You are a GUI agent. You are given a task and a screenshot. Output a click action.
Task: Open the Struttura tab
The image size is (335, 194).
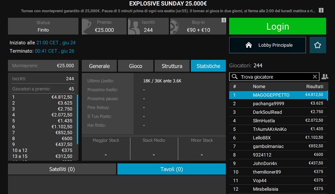click(172, 66)
